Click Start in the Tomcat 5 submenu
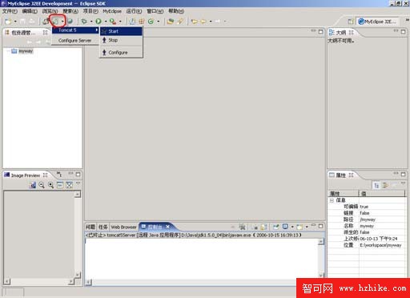Viewport: 410px width, 298px height. [121, 31]
